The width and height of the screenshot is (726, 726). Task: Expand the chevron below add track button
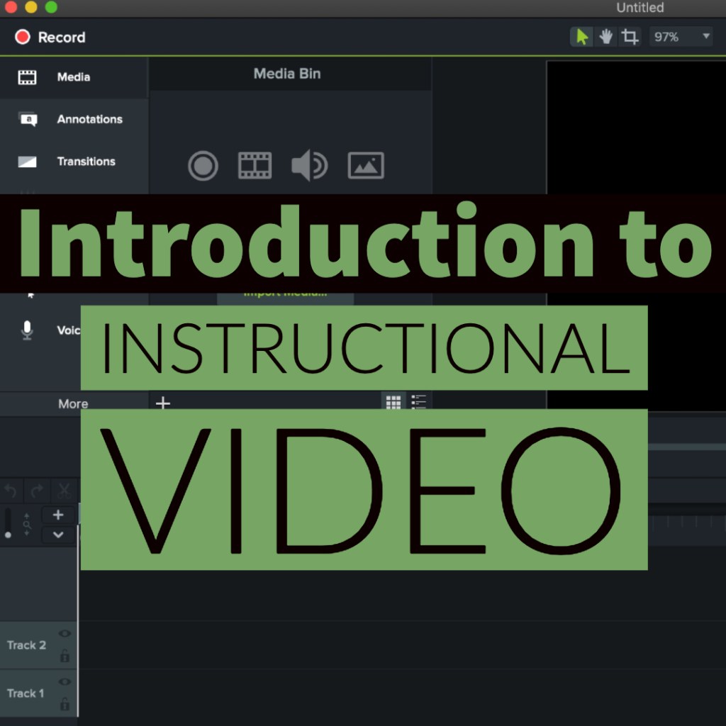[58, 535]
